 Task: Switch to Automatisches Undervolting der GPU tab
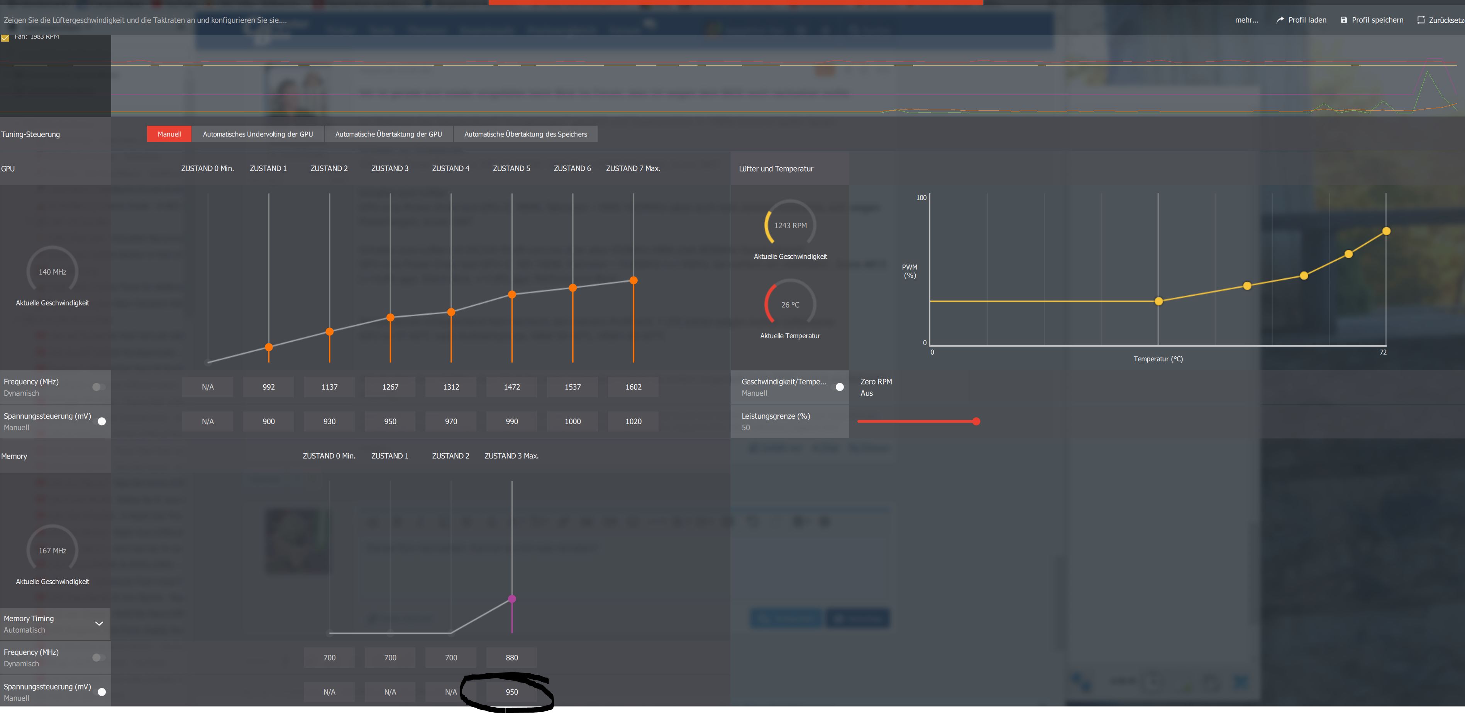pyautogui.click(x=257, y=134)
